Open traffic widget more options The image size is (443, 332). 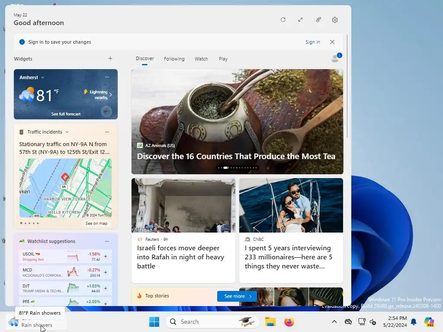[x=107, y=132]
